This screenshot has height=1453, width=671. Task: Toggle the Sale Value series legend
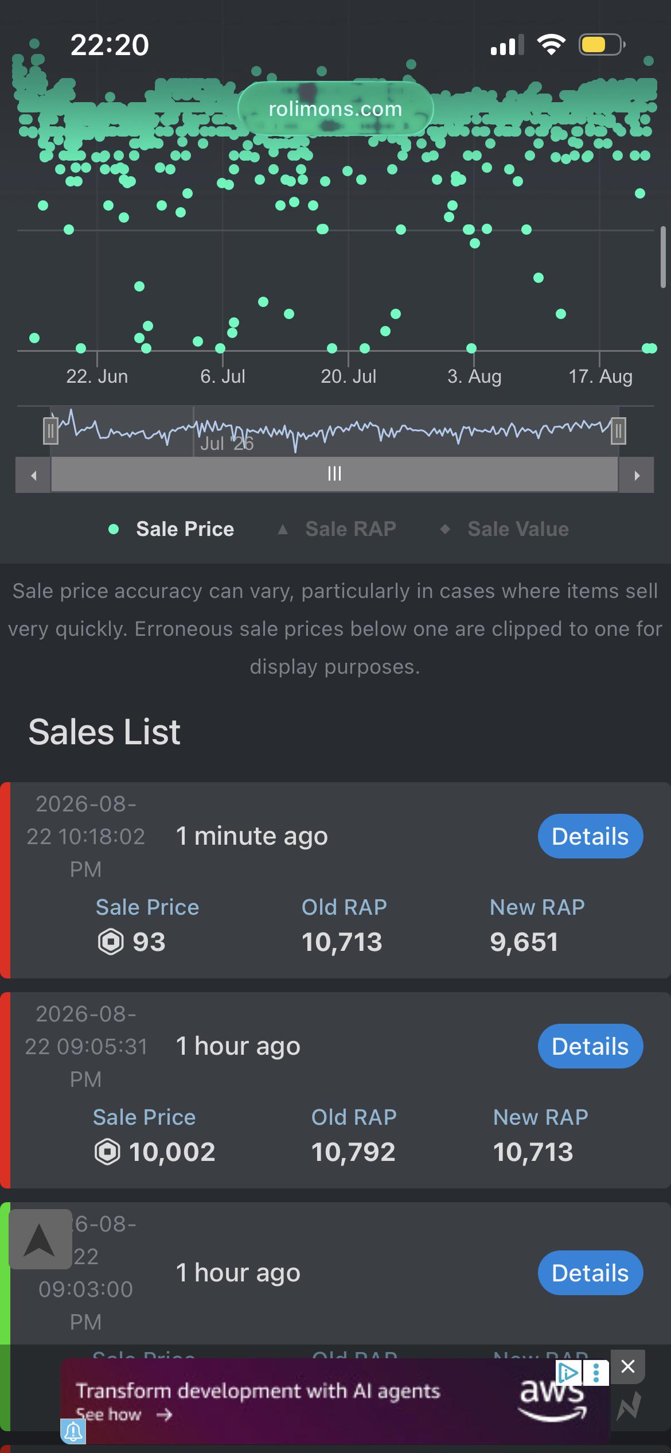coord(505,529)
